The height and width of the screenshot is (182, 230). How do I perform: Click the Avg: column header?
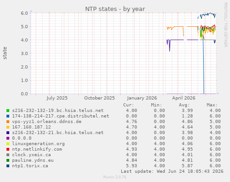[184, 105]
